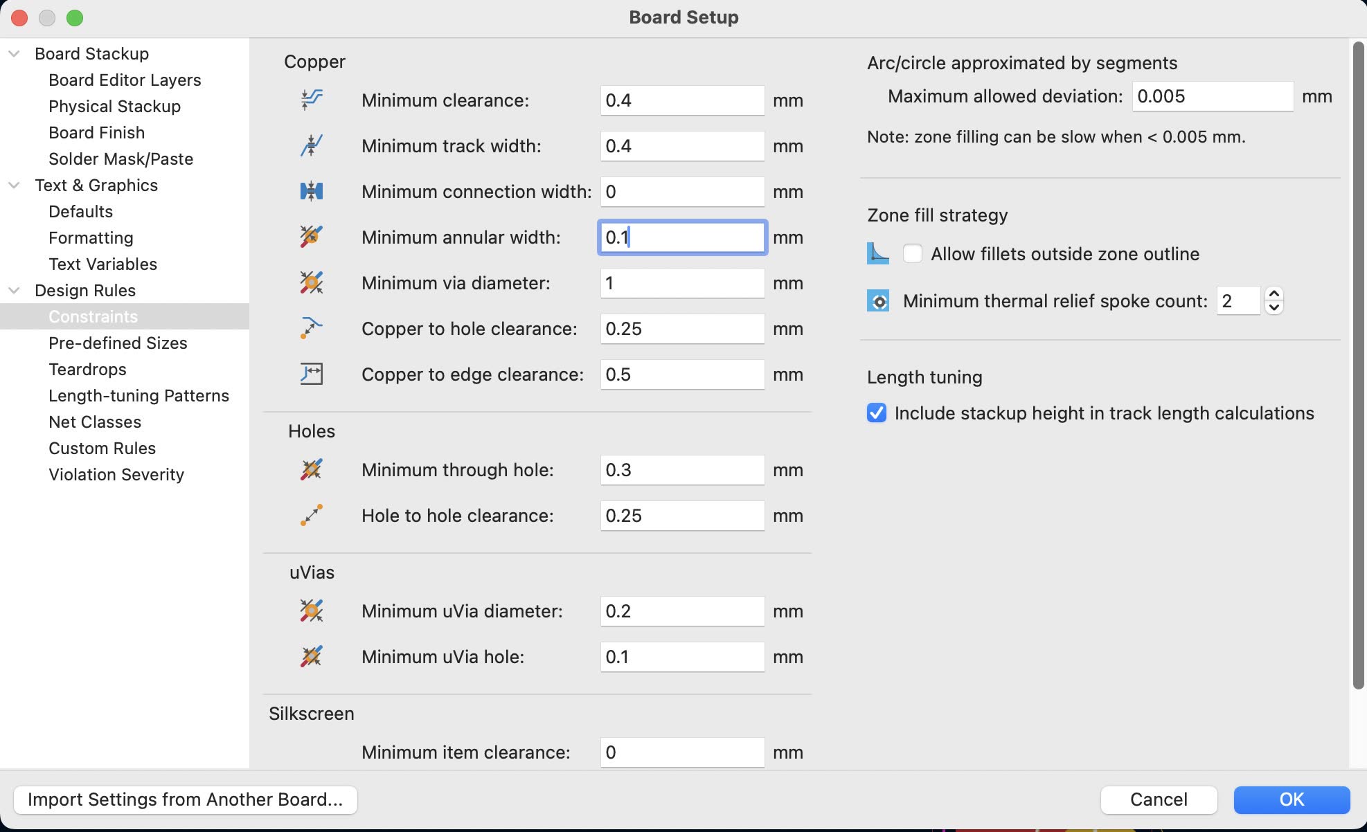The height and width of the screenshot is (832, 1367).
Task: Click Import Settings from Another Board button
Action: tap(186, 799)
